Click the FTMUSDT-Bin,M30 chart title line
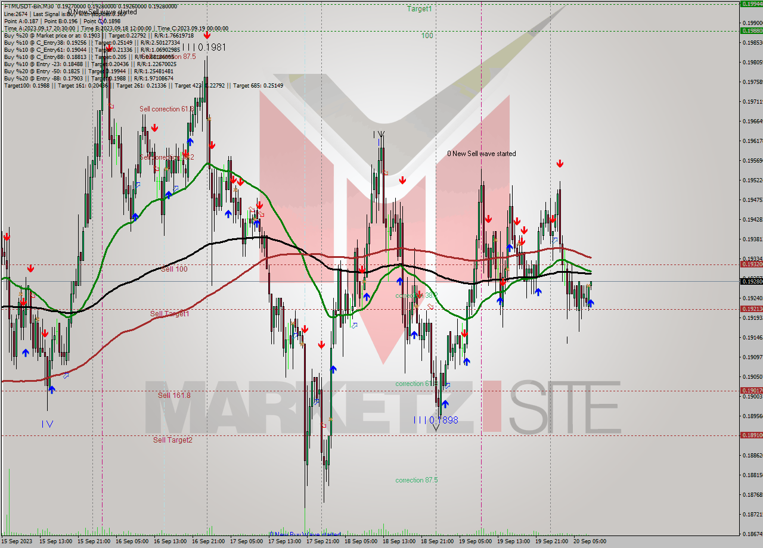The width and height of the screenshot is (763, 548). coord(91,6)
